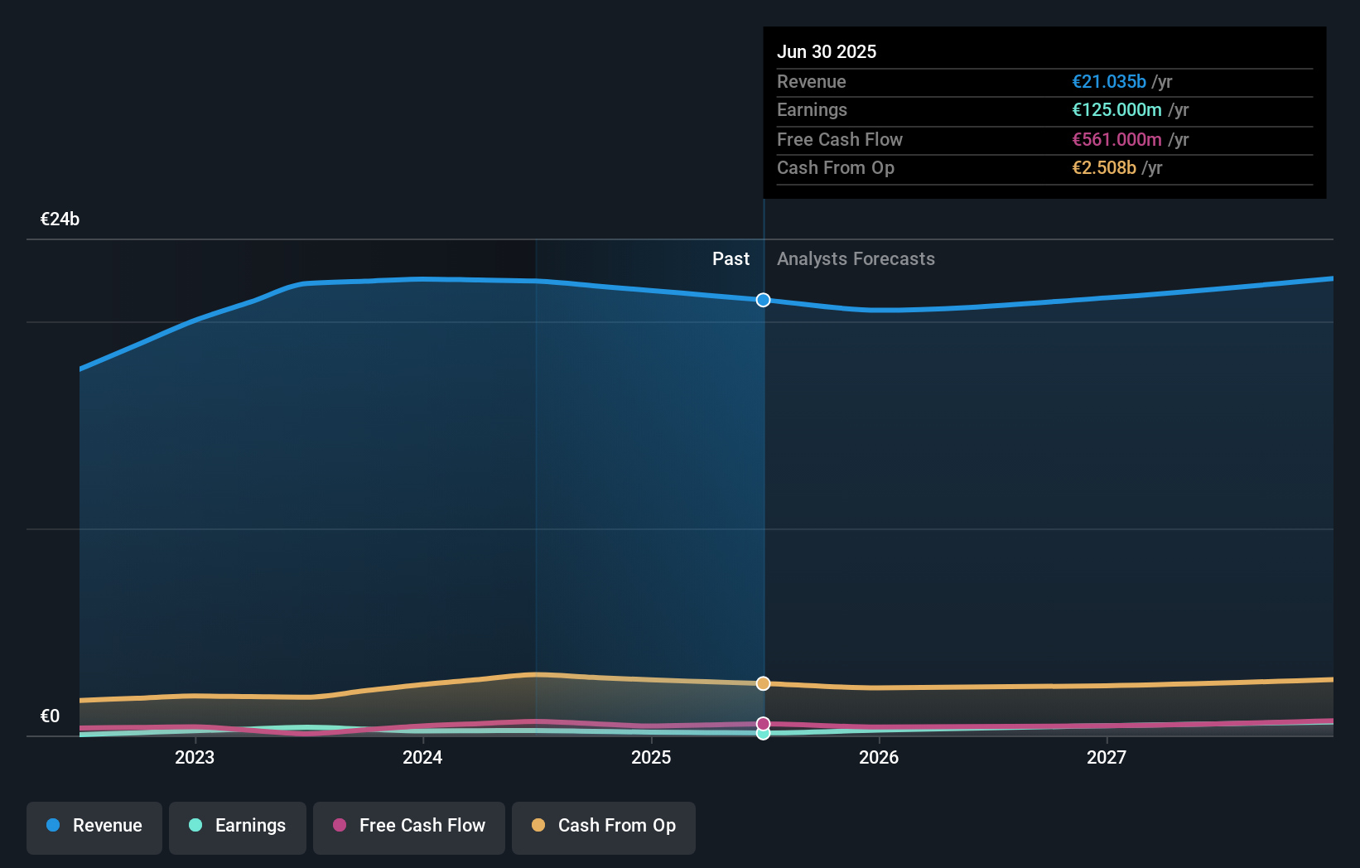
Task: Click the Revenue row label in tooltip
Action: (812, 82)
